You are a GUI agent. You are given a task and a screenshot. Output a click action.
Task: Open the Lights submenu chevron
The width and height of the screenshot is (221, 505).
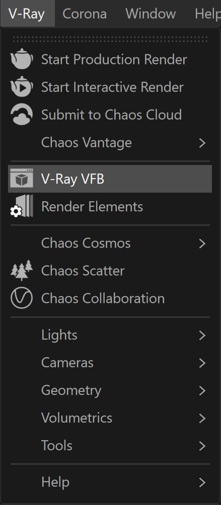click(x=202, y=335)
